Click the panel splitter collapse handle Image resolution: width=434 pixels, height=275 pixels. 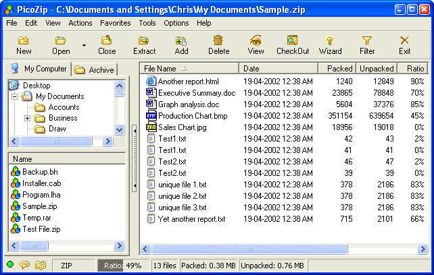135,158
